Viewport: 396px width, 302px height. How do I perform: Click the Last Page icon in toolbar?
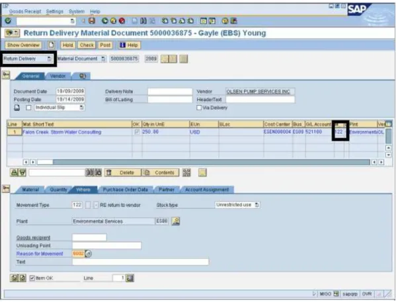[190, 20]
